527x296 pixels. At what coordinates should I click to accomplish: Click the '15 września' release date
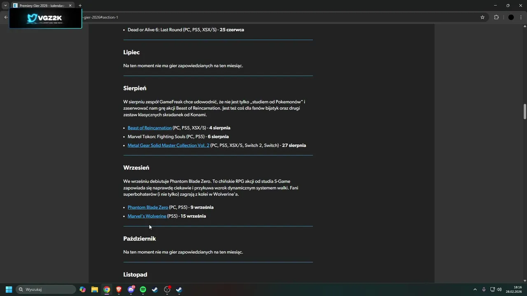click(194, 216)
